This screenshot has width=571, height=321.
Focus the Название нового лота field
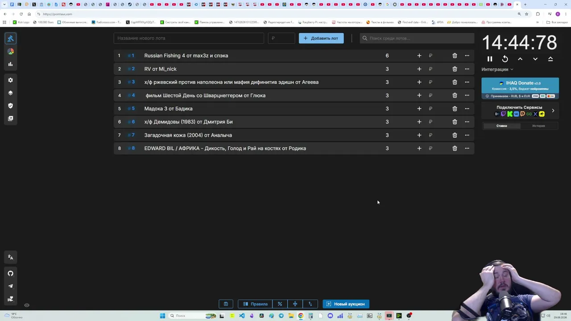[189, 38]
